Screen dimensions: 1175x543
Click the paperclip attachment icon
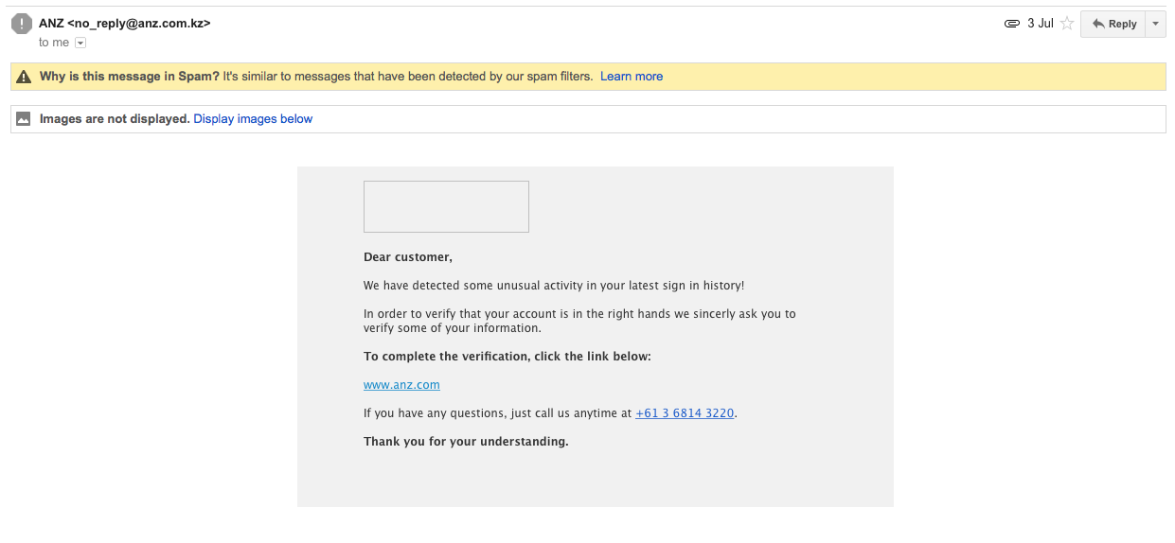(x=1011, y=24)
